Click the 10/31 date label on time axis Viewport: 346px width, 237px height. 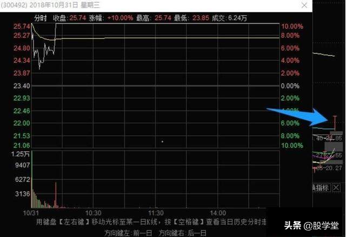(31, 213)
